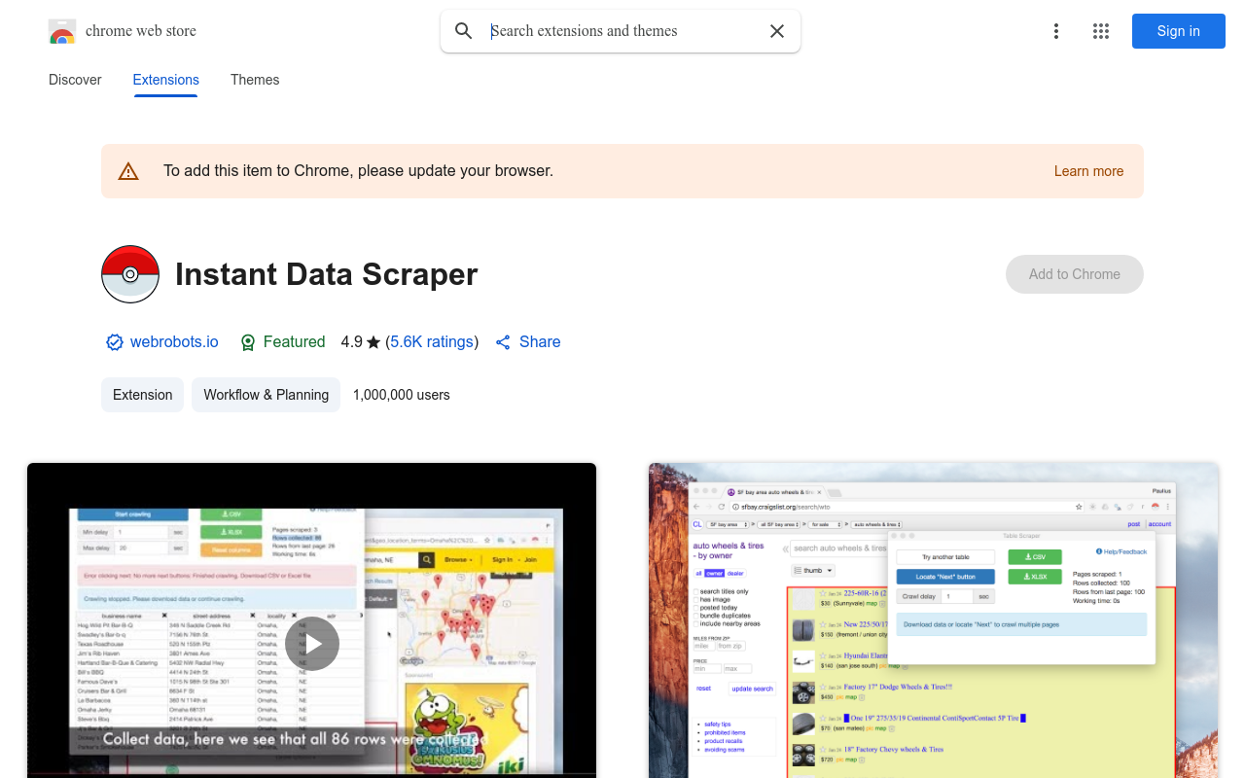Open the Google apps grid
Screen dimensions: 1245x778
tap(1101, 31)
